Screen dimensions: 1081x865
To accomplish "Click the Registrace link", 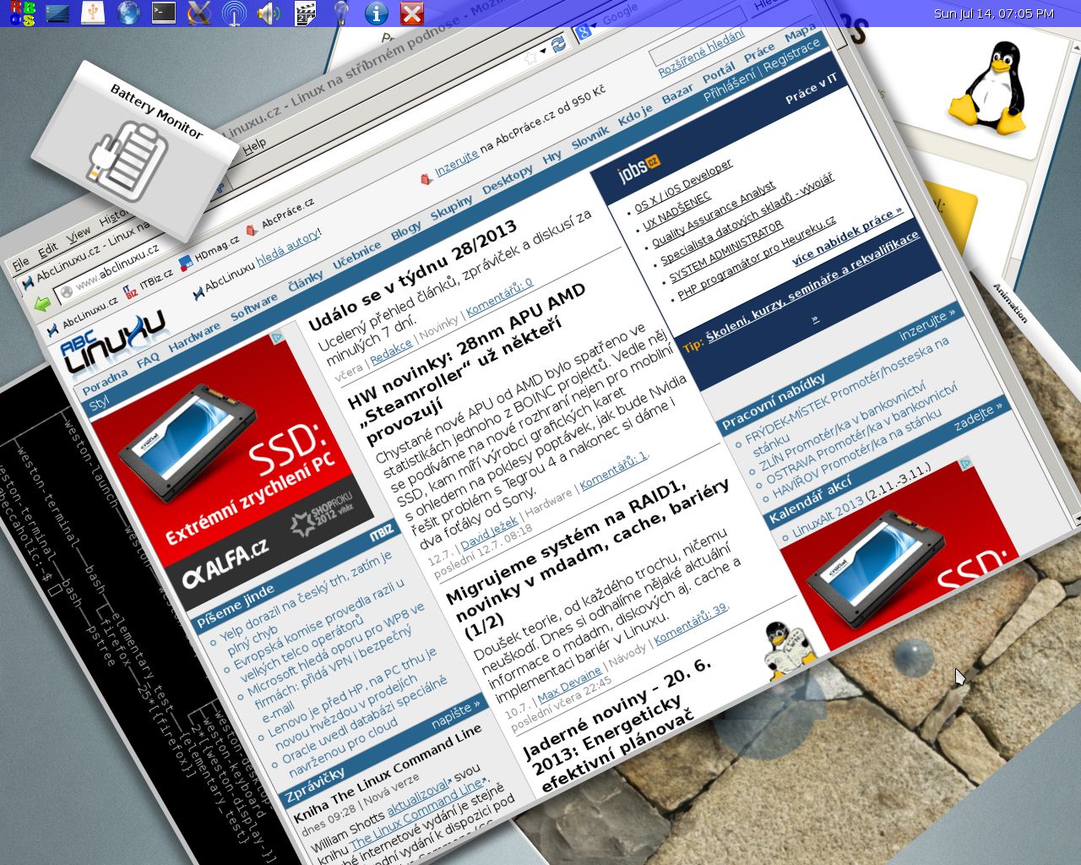I will pos(792,54).
